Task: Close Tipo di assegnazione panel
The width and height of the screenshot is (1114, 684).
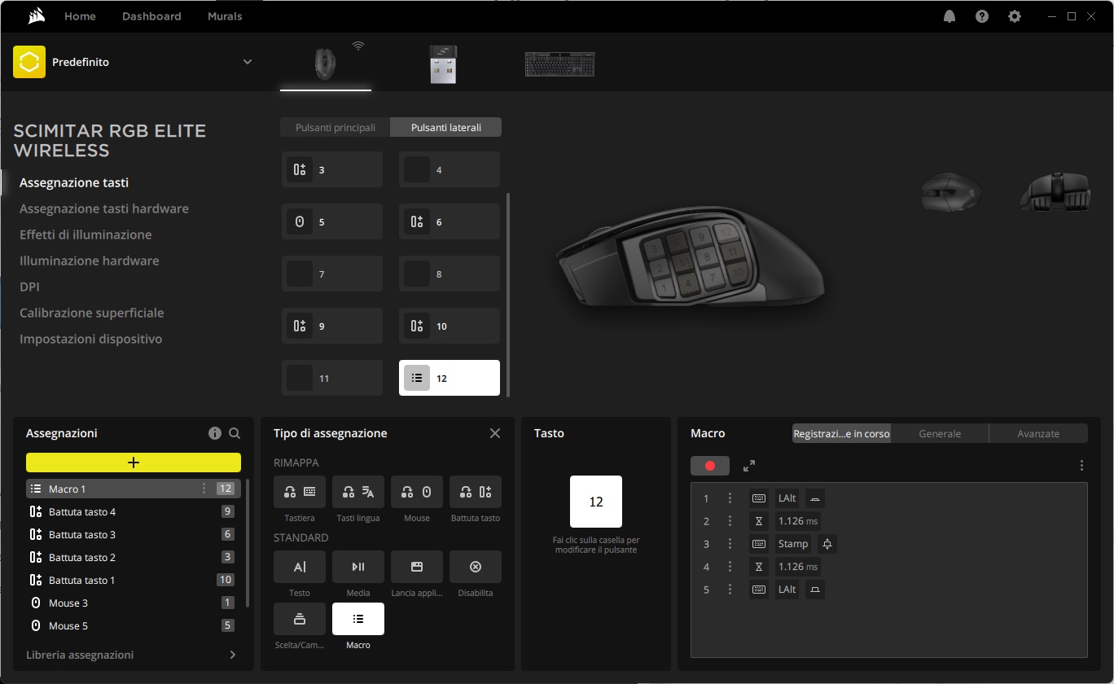Action: pos(495,433)
